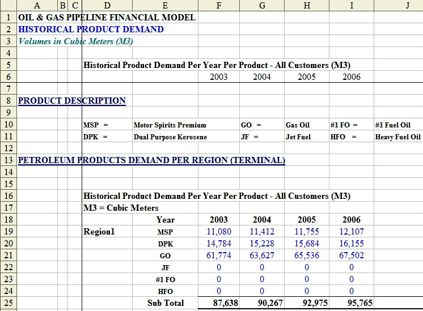Select column F header
This screenshot has width=423, height=311.
(219, 6)
